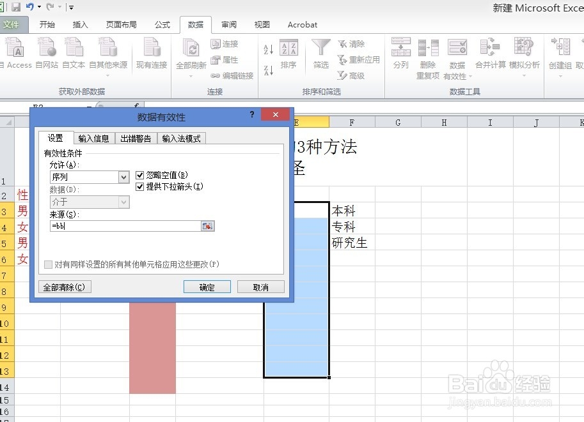The height and width of the screenshot is (422, 584).
Task: Click the range collapse icon beside 来源
Action: click(x=207, y=225)
